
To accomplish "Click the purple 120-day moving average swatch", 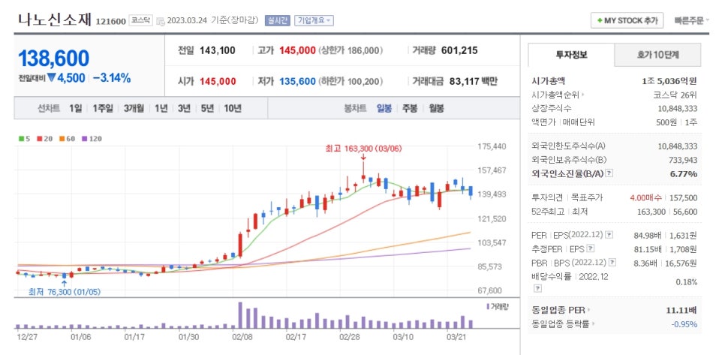I will point(84,138).
